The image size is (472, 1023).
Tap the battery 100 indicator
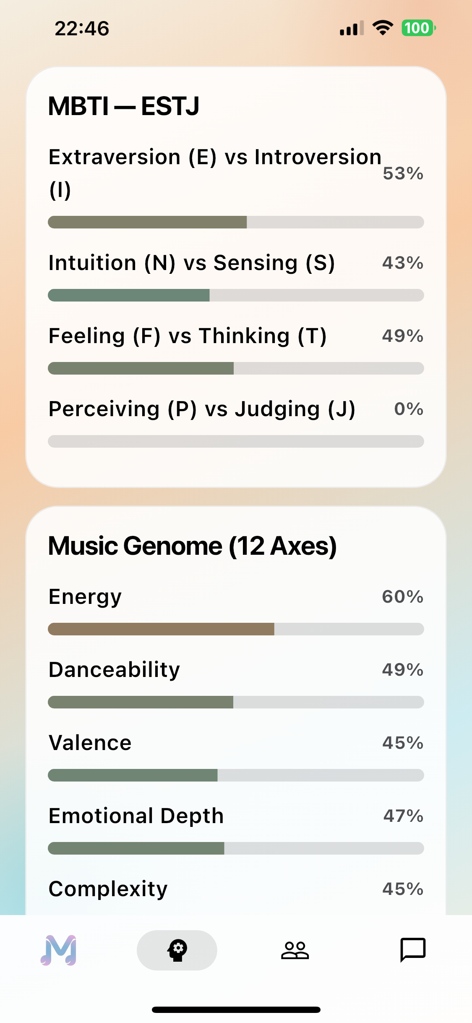pyautogui.click(x=418, y=28)
